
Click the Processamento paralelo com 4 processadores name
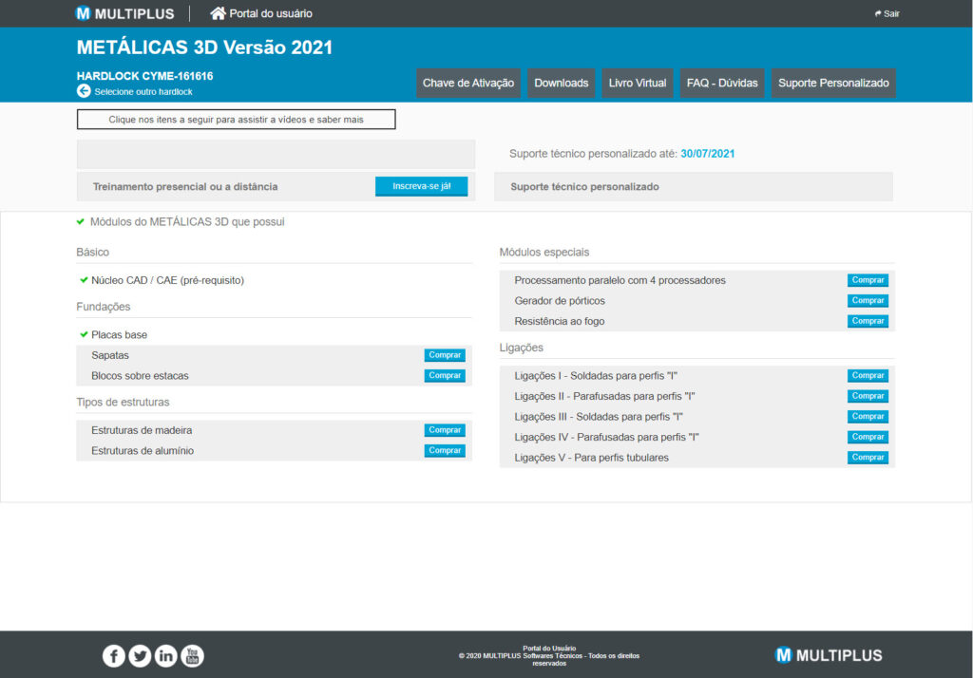tap(620, 280)
